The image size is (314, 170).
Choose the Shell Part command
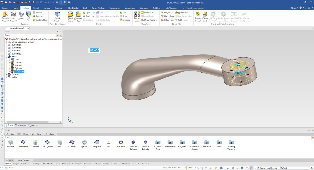(89, 16)
